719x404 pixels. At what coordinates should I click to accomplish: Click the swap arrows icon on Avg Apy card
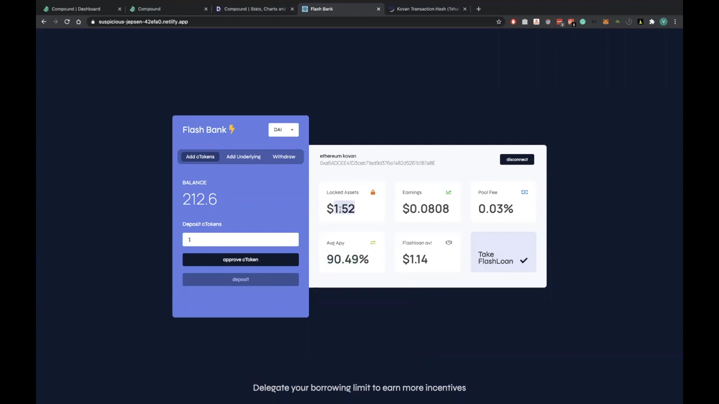click(x=372, y=243)
